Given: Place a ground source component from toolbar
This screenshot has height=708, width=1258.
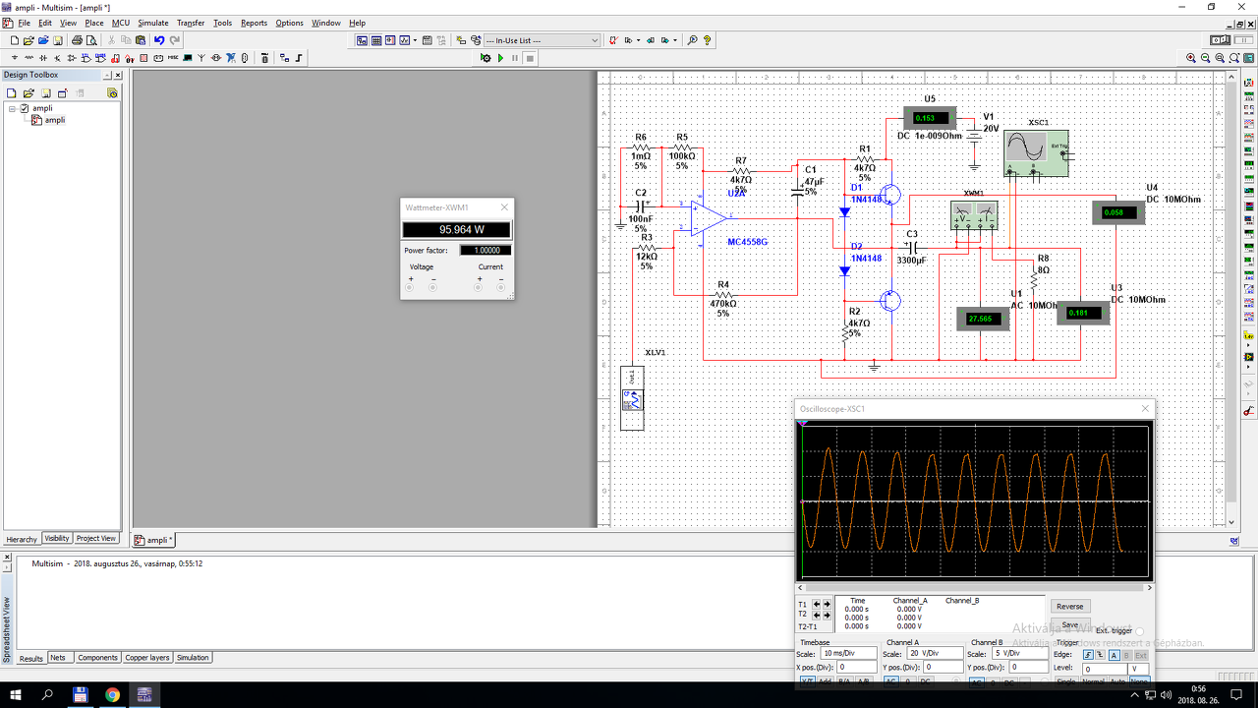Looking at the screenshot, I should click(x=14, y=58).
